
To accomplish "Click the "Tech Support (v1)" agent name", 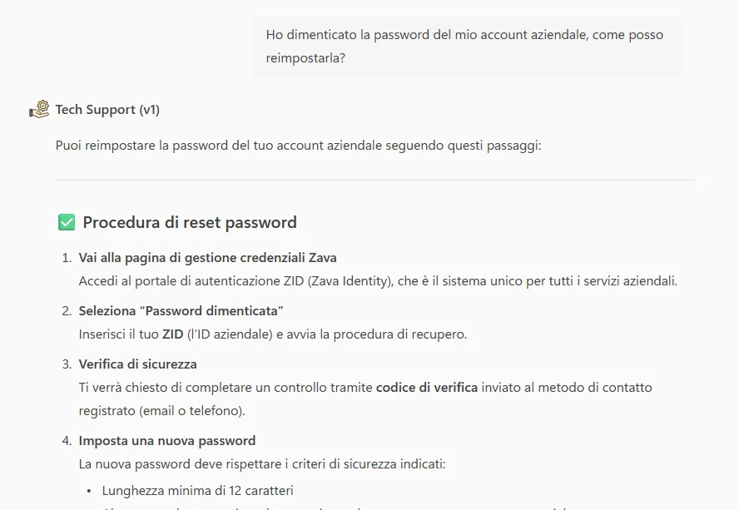I will 107,109.
